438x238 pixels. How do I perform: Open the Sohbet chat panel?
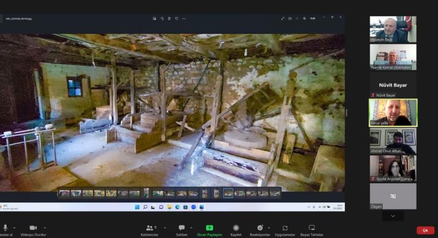181,228
